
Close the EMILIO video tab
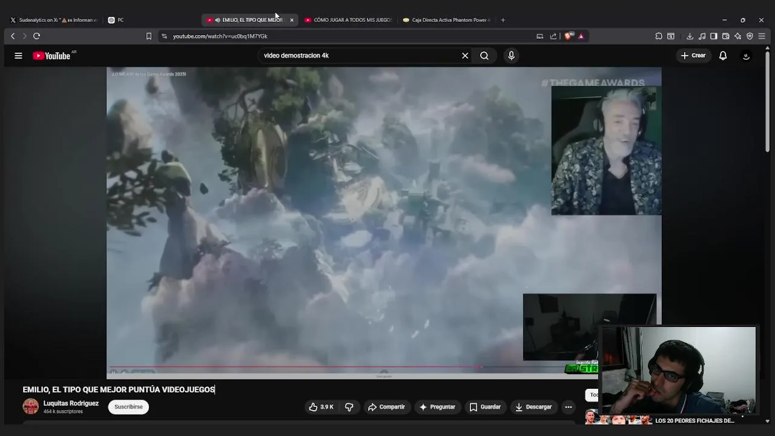[291, 20]
